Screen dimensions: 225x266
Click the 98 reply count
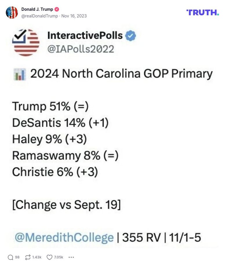[x=17, y=257]
